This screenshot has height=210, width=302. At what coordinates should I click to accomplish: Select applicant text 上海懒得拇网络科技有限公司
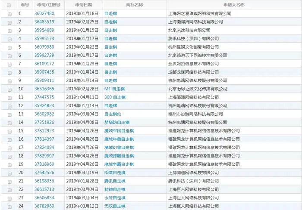click(x=195, y=22)
